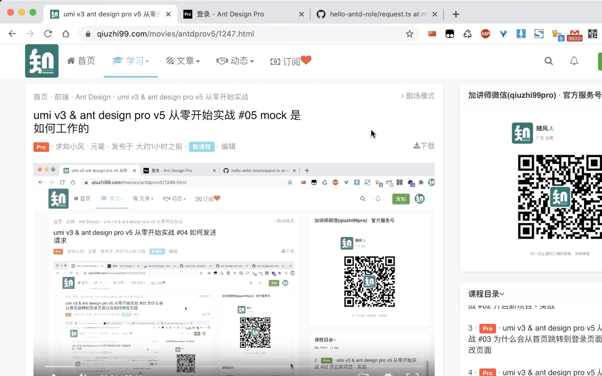Bookmark this page with the star icon

tap(410, 34)
